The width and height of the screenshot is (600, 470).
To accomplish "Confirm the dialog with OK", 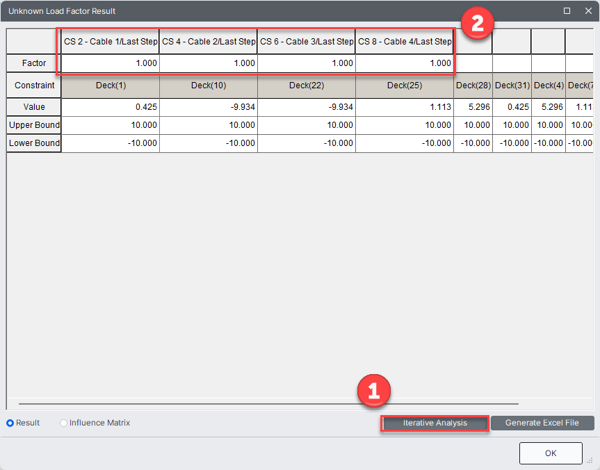I will [x=551, y=453].
